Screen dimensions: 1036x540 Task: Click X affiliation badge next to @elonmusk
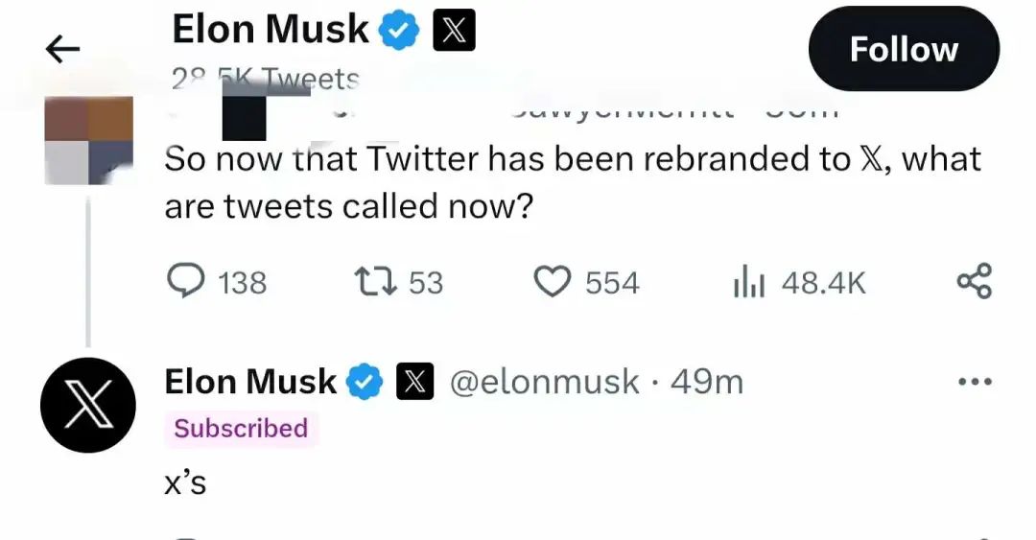click(x=414, y=382)
